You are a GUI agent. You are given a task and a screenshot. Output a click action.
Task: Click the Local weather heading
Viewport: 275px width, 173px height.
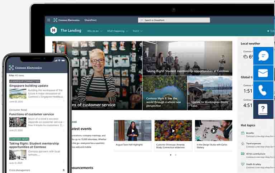(250, 43)
